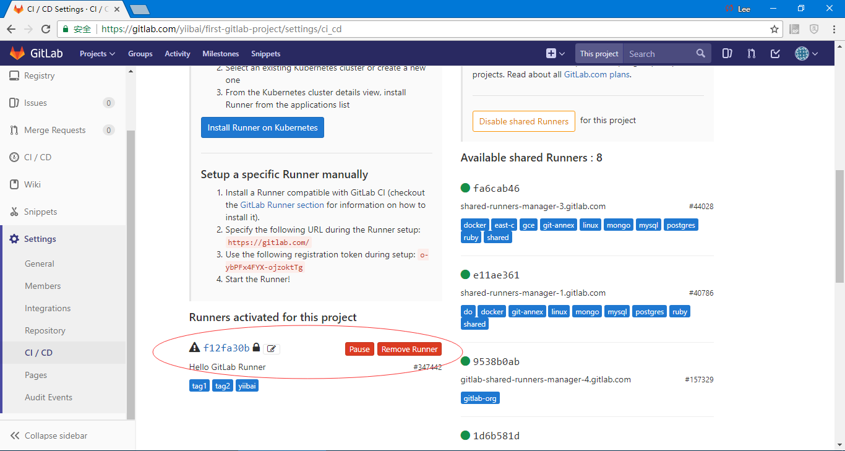Click the sidebar vertical scrollbar thumb
The image size is (845, 451).
click(x=131, y=275)
